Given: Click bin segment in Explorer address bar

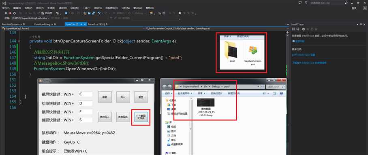Looking at the screenshot, I should click(205, 86).
